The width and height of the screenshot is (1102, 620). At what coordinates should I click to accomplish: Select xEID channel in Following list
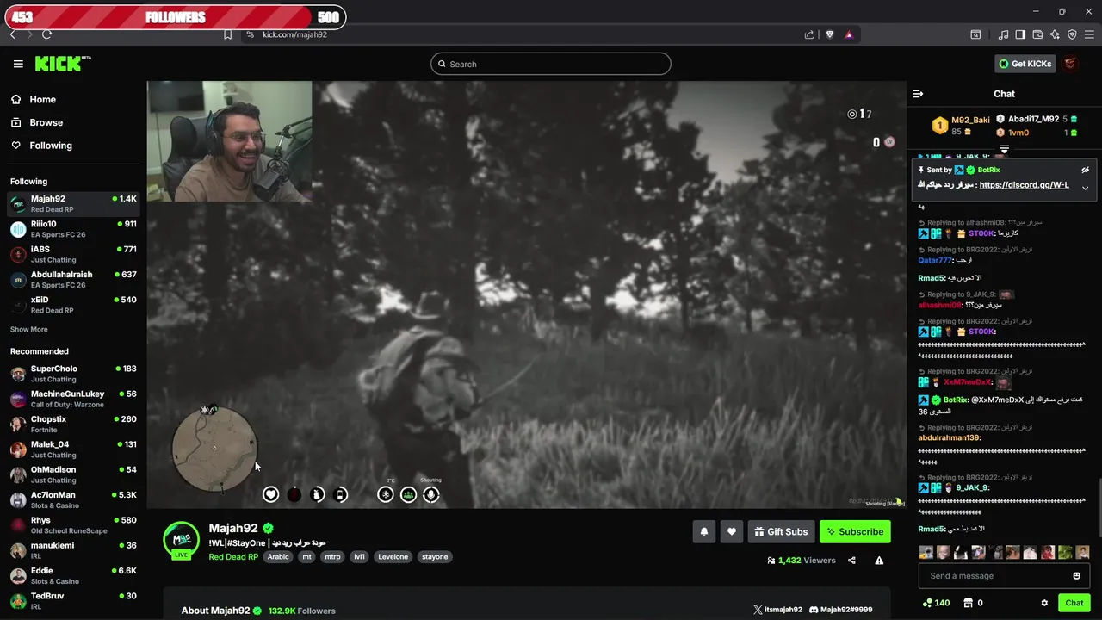[x=73, y=305]
